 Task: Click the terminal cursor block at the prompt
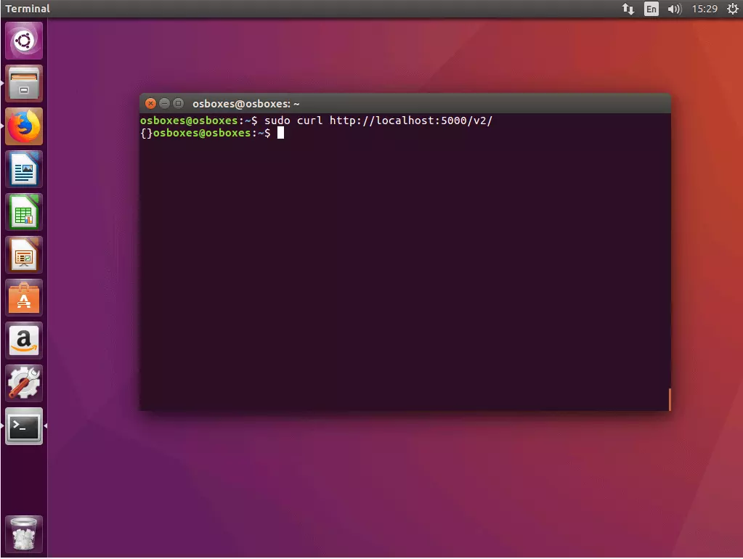pyautogui.click(x=280, y=133)
